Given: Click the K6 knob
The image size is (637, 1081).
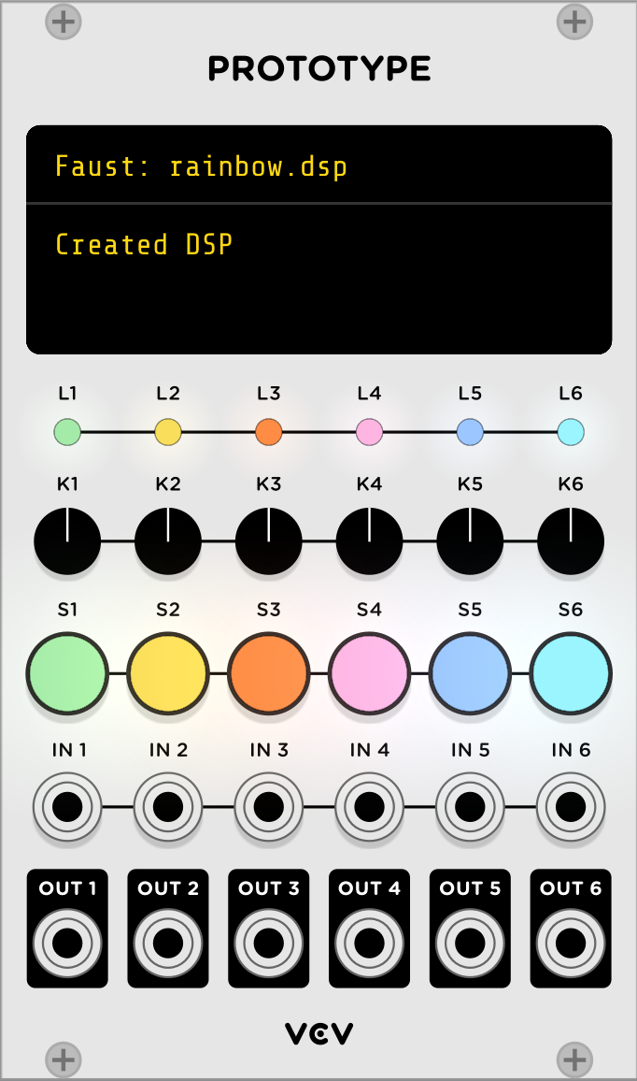Looking at the screenshot, I should (x=571, y=541).
